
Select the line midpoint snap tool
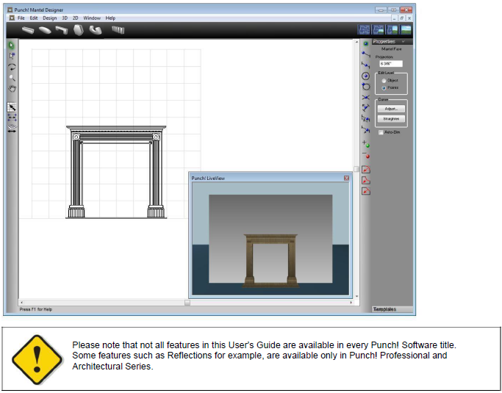pyautogui.click(x=365, y=65)
